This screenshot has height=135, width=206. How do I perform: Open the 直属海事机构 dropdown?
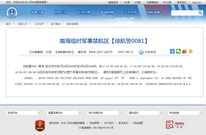point(64,113)
